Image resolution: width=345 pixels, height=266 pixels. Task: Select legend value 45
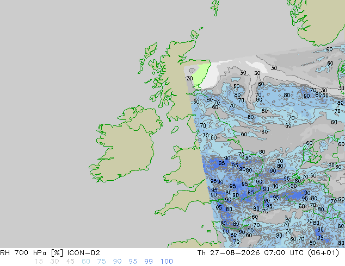[70, 262]
